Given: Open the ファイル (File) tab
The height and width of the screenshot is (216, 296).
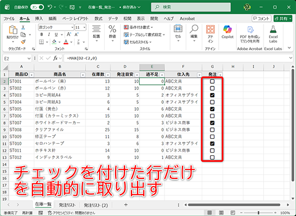Looking at the screenshot, I should (x=9, y=19).
